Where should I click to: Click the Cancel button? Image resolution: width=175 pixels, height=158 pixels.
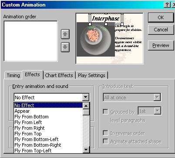(x=161, y=30)
